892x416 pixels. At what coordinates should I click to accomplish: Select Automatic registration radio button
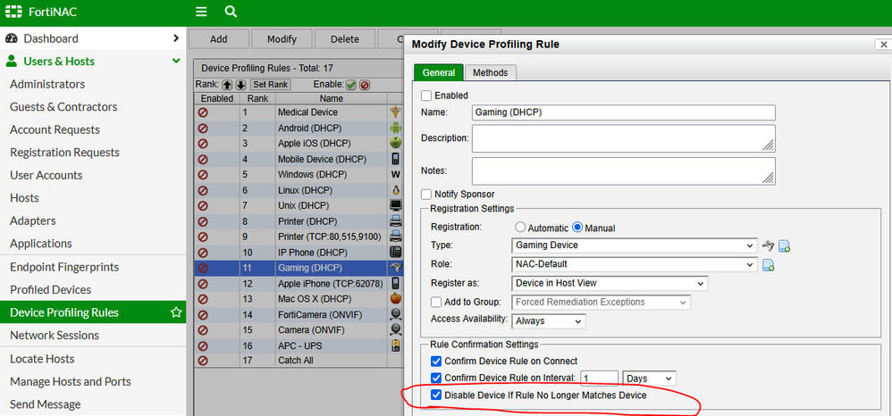[520, 228]
